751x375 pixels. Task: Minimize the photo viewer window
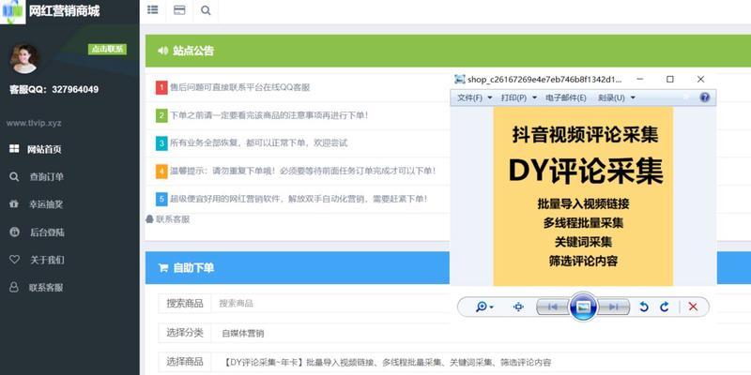640,79
